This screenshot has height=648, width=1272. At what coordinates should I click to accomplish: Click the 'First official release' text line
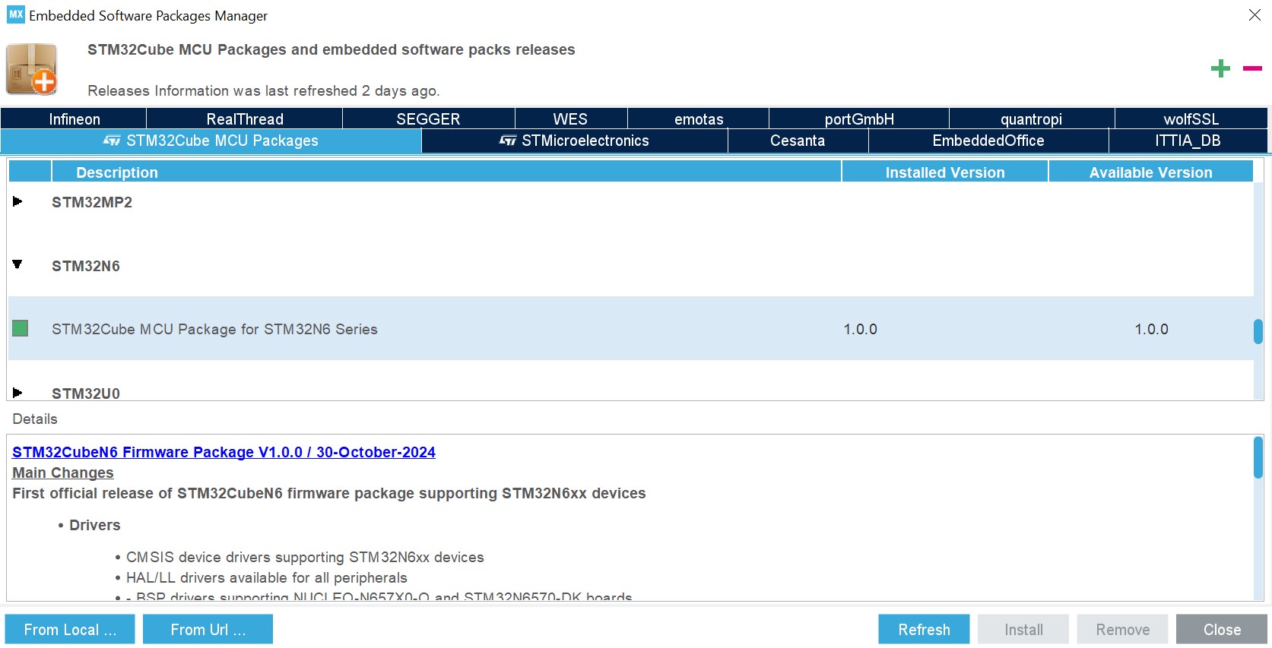pos(329,493)
